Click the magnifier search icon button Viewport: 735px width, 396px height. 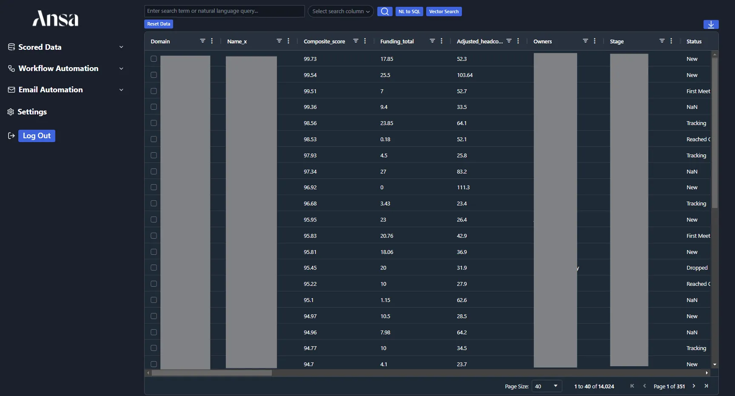coord(385,11)
